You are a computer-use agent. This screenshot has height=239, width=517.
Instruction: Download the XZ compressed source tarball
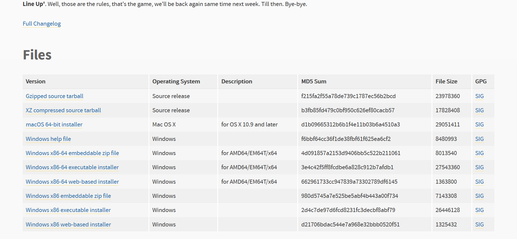click(63, 110)
